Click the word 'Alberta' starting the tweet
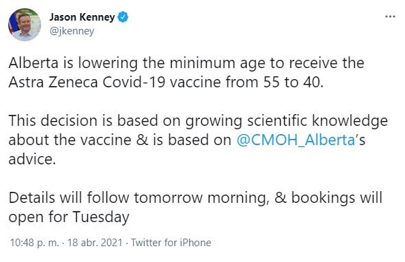405x262 pixels. click(x=34, y=63)
